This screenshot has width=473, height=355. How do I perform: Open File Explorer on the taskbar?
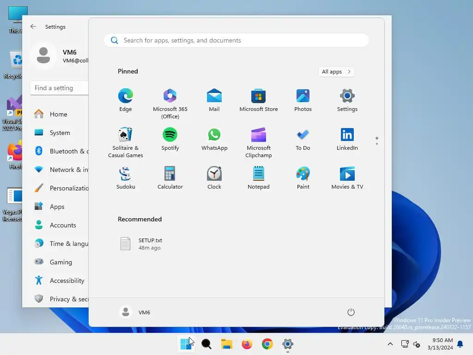point(226,344)
